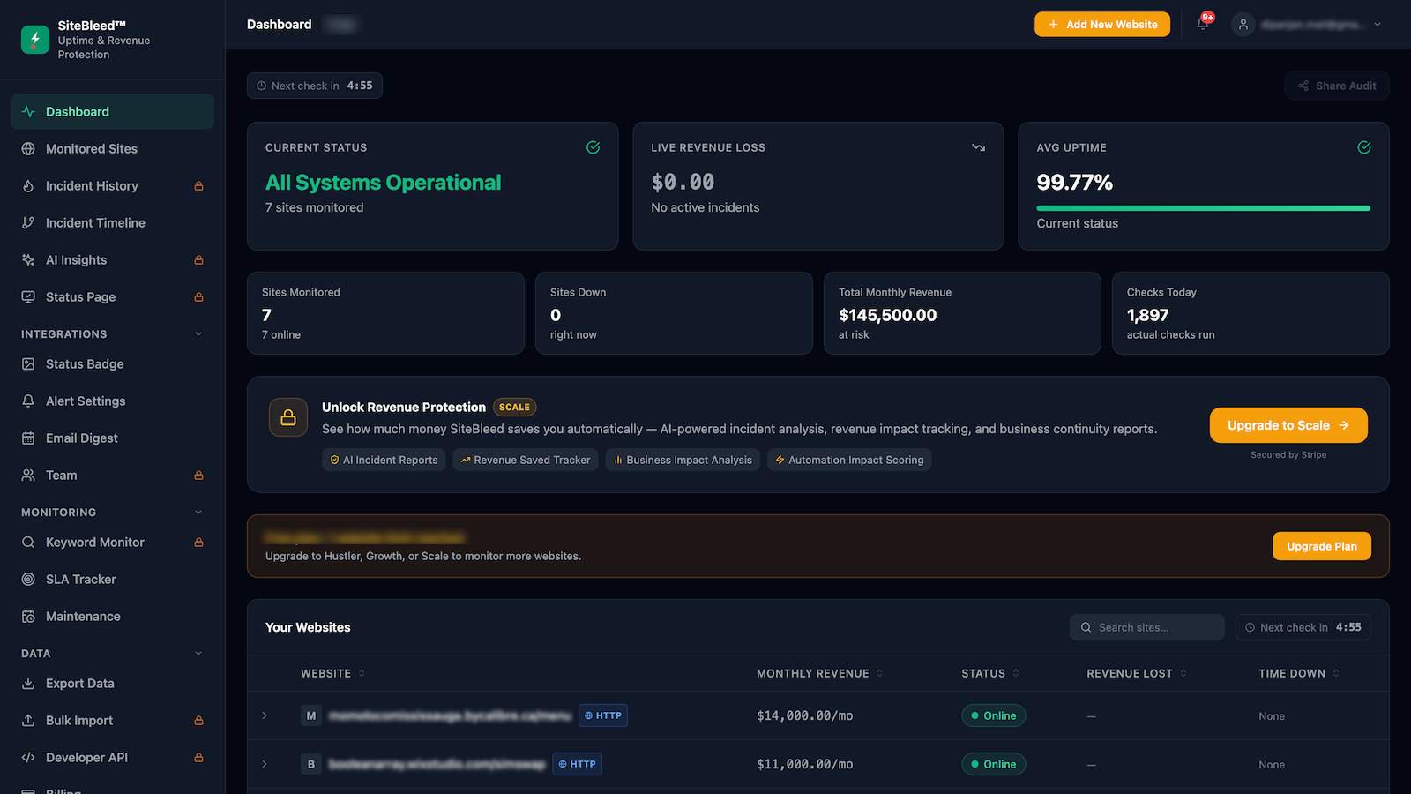Click the Business Impact Analysis tag

(x=683, y=460)
